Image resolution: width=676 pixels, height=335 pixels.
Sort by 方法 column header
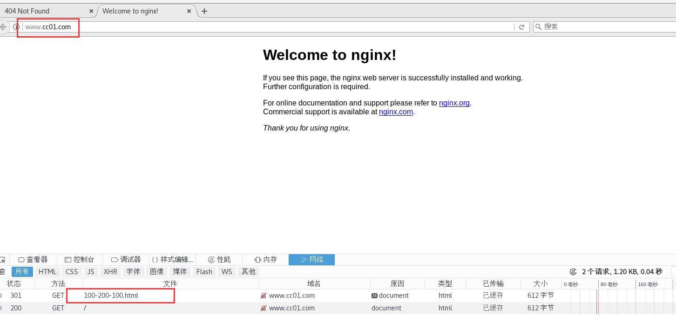tap(58, 283)
